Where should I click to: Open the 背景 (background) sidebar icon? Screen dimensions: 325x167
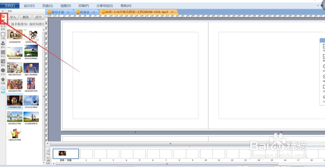3,27
